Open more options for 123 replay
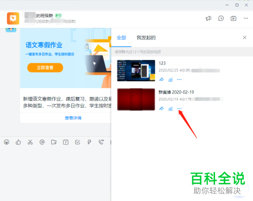Viewport: 253px width, 201px height. (x=179, y=79)
